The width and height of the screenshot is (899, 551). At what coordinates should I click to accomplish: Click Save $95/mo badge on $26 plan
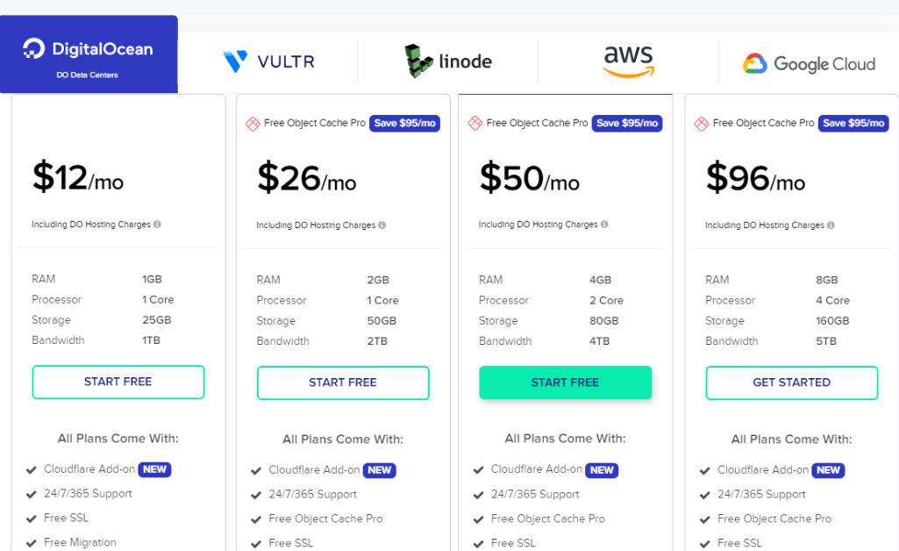pyautogui.click(x=405, y=123)
